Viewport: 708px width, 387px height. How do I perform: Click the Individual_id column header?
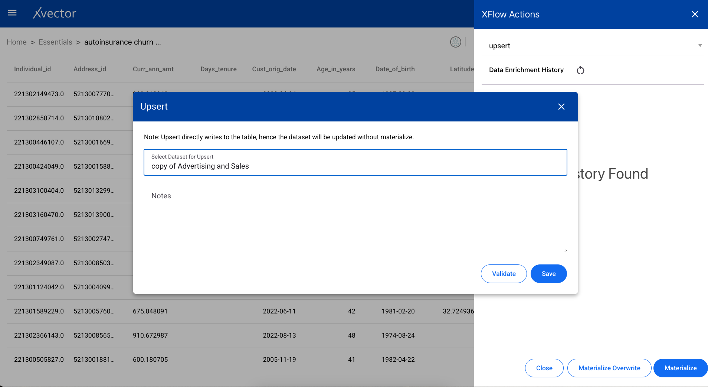[33, 69]
